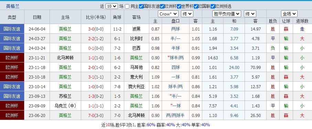Click the 两球 handicap in the 波黑 row
312x129 pixels.
click(175, 29)
